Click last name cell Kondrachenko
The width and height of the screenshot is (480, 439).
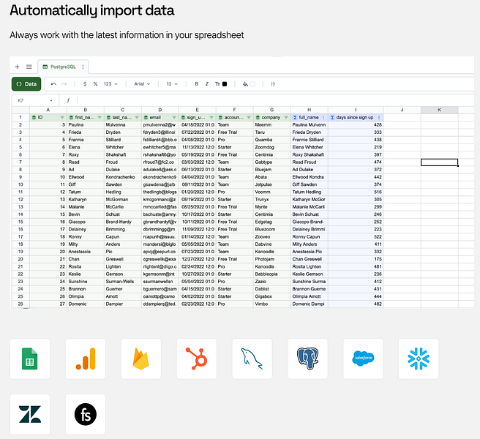click(x=123, y=177)
